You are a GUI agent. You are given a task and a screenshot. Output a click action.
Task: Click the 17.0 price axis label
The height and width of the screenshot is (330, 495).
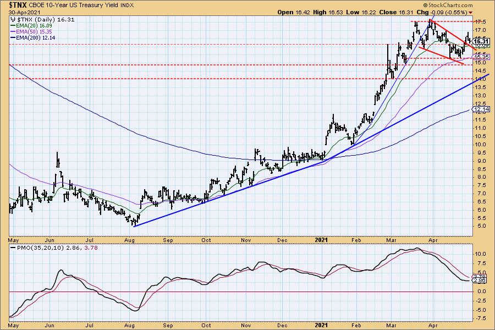pyautogui.click(x=480, y=30)
